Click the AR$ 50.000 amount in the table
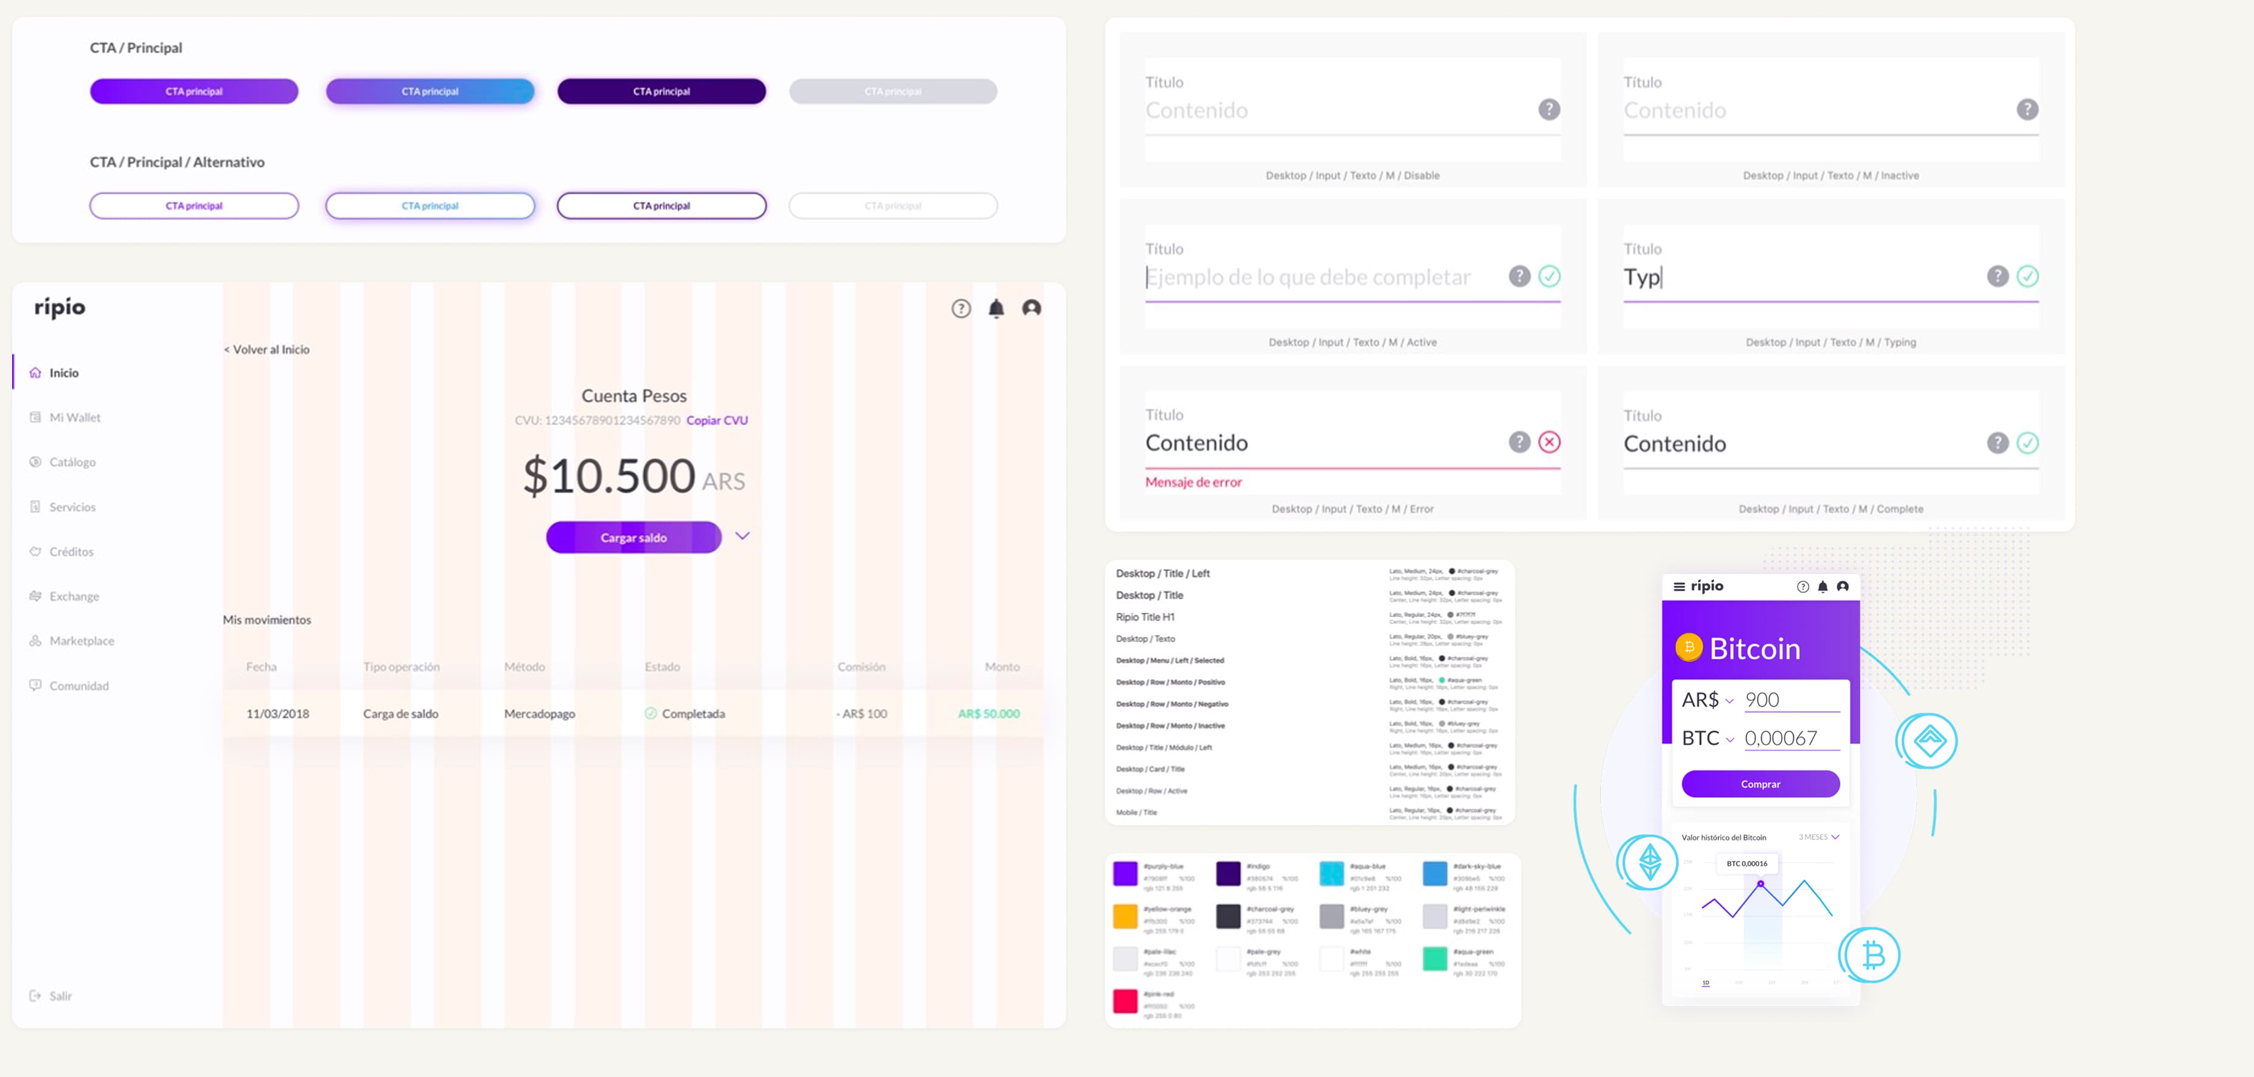Image resolution: width=2254 pixels, height=1077 pixels. (x=989, y=714)
